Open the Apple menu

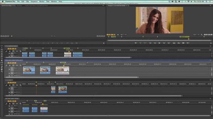tap(2, 1)
